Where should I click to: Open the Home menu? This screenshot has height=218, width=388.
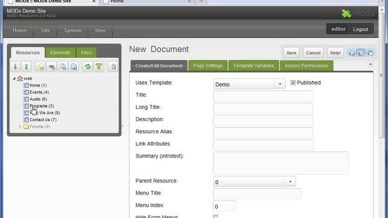20,30
